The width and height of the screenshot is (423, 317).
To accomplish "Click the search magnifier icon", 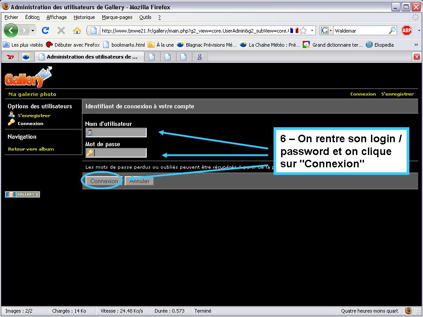I will (392, 30).
